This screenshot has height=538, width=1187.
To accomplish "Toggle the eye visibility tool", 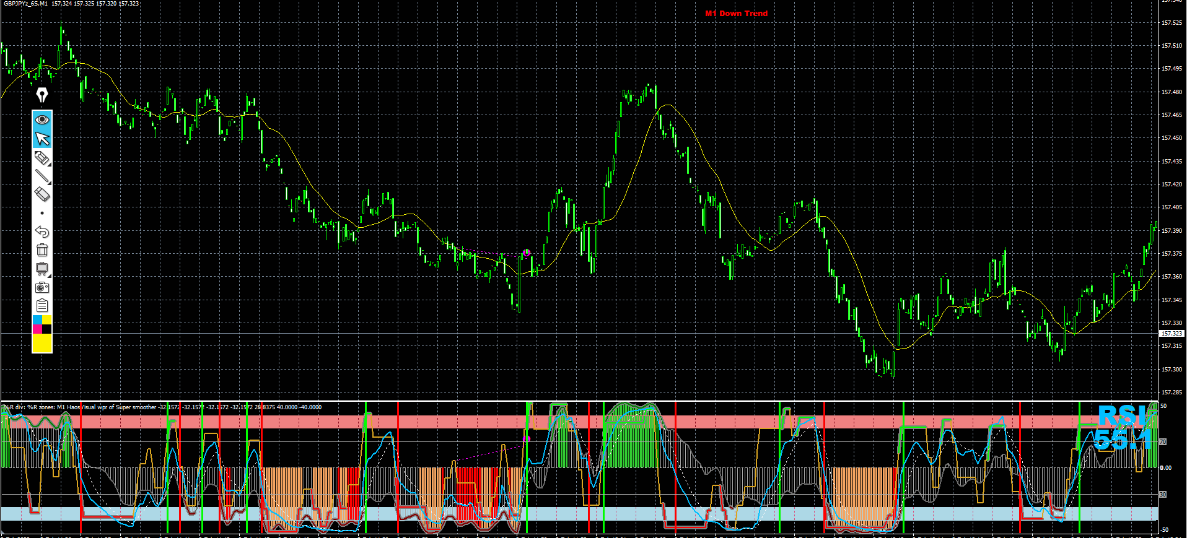I will pos(42,119).
